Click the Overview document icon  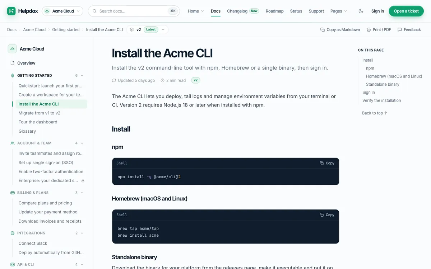[13, 63]
